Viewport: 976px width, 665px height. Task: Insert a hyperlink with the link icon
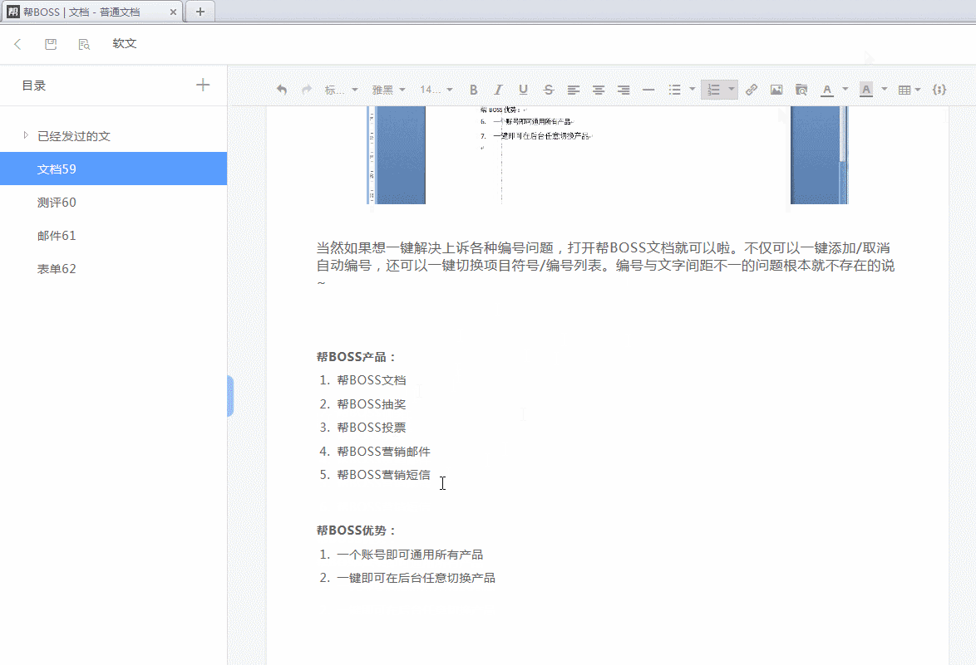tap(752, 89)
